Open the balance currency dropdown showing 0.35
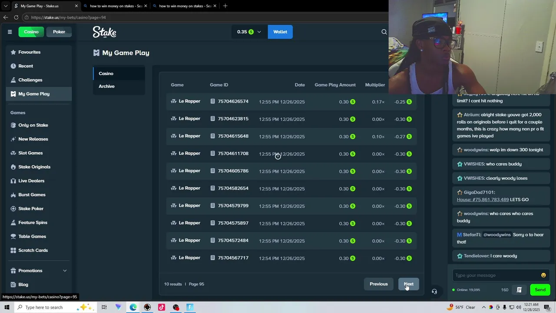 coord(249,32)
